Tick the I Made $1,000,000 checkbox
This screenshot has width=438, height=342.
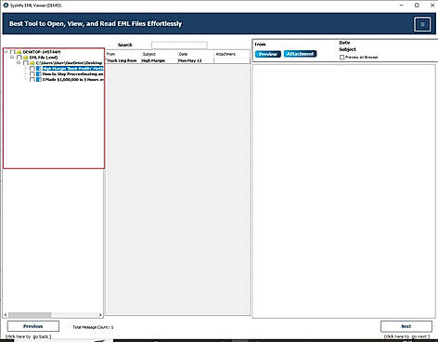[32, 80]
